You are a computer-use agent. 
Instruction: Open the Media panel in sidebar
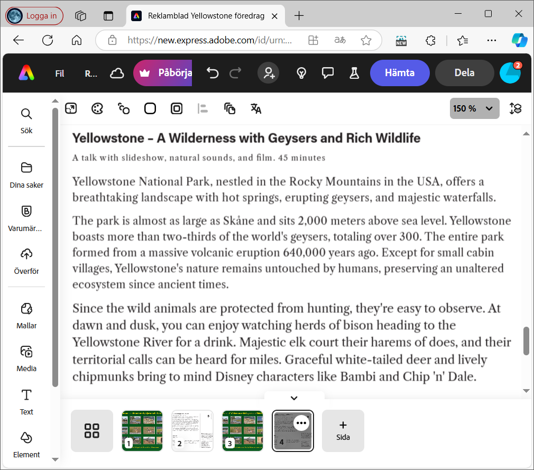[26, 358]
